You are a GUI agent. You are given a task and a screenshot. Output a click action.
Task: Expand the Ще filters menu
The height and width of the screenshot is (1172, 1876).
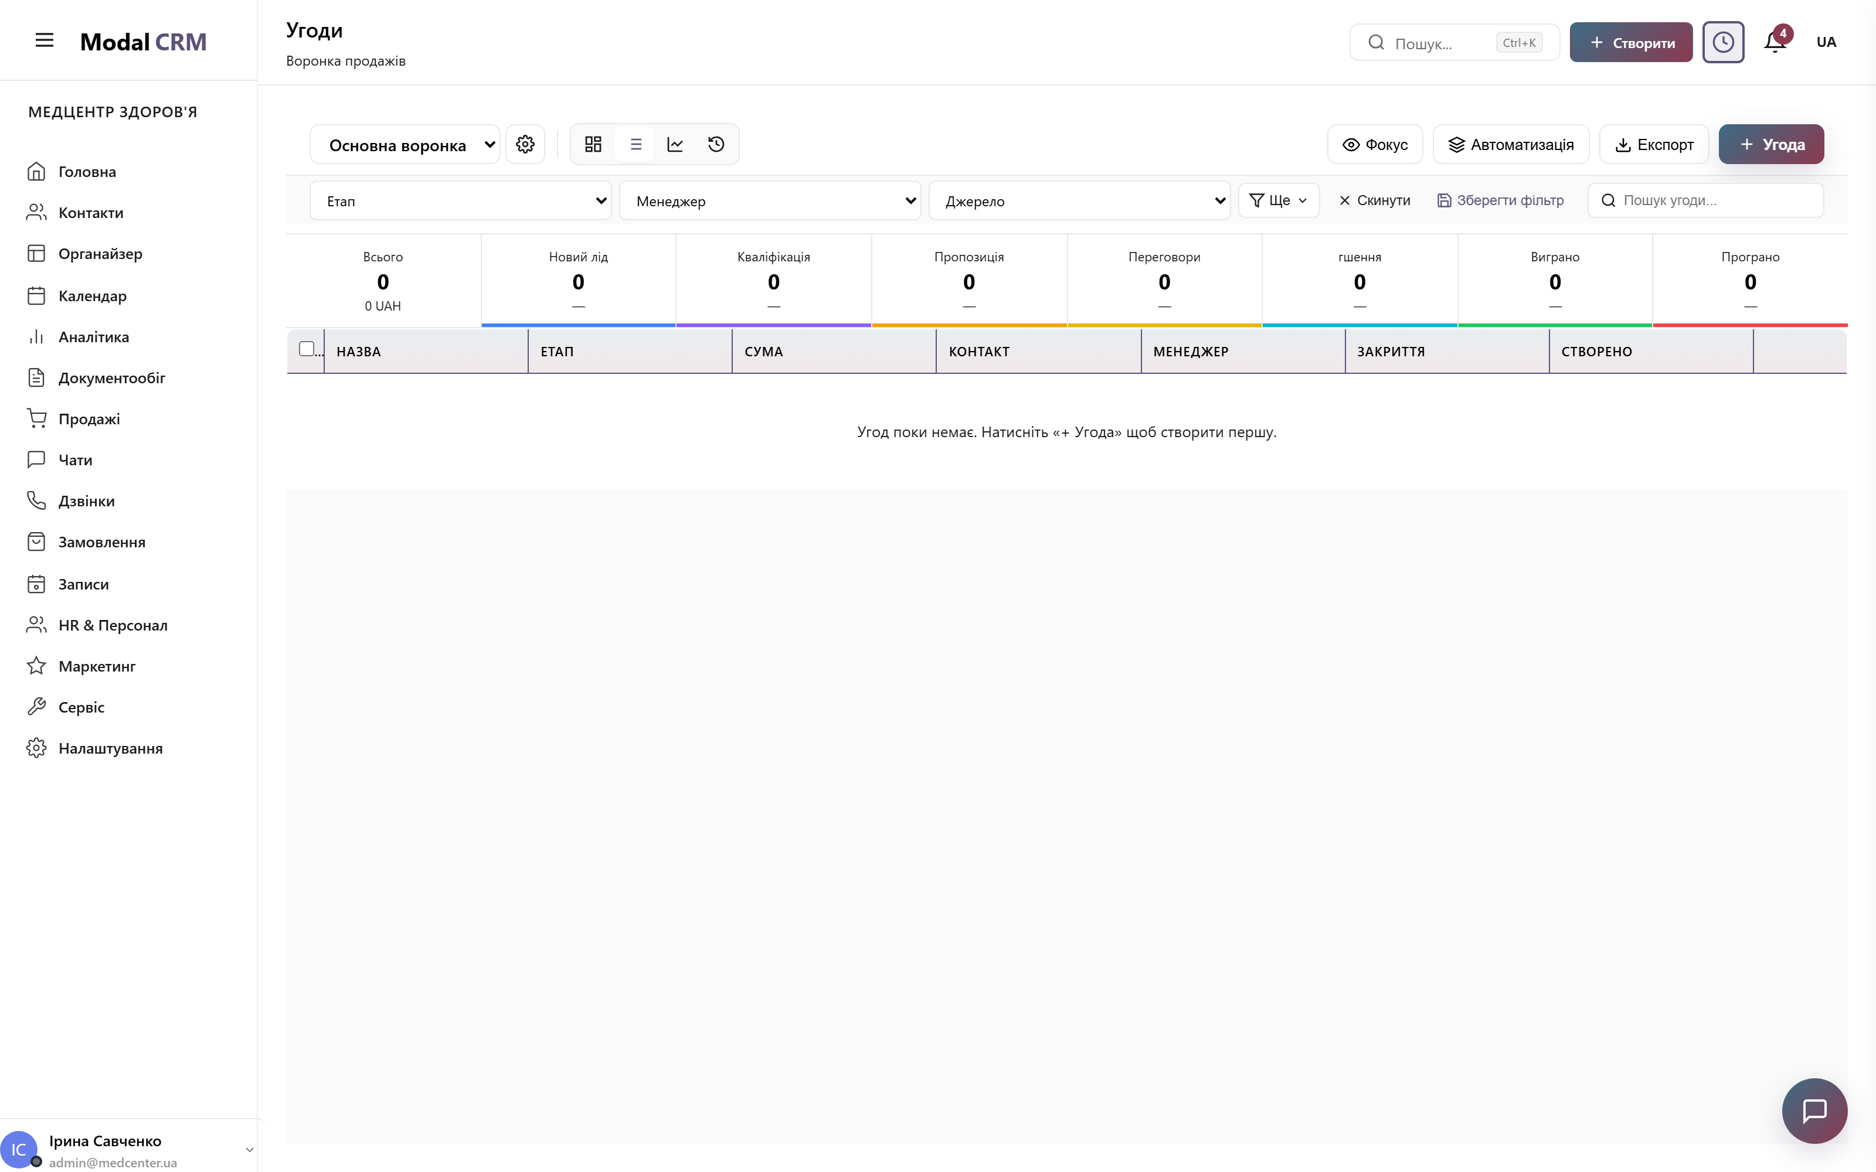1278,201
